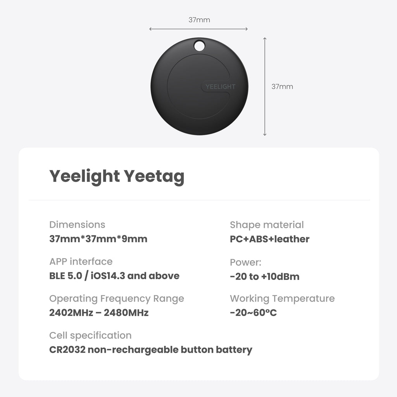Select the 2402MHz – 2480MHz value

tap(99, 312)
